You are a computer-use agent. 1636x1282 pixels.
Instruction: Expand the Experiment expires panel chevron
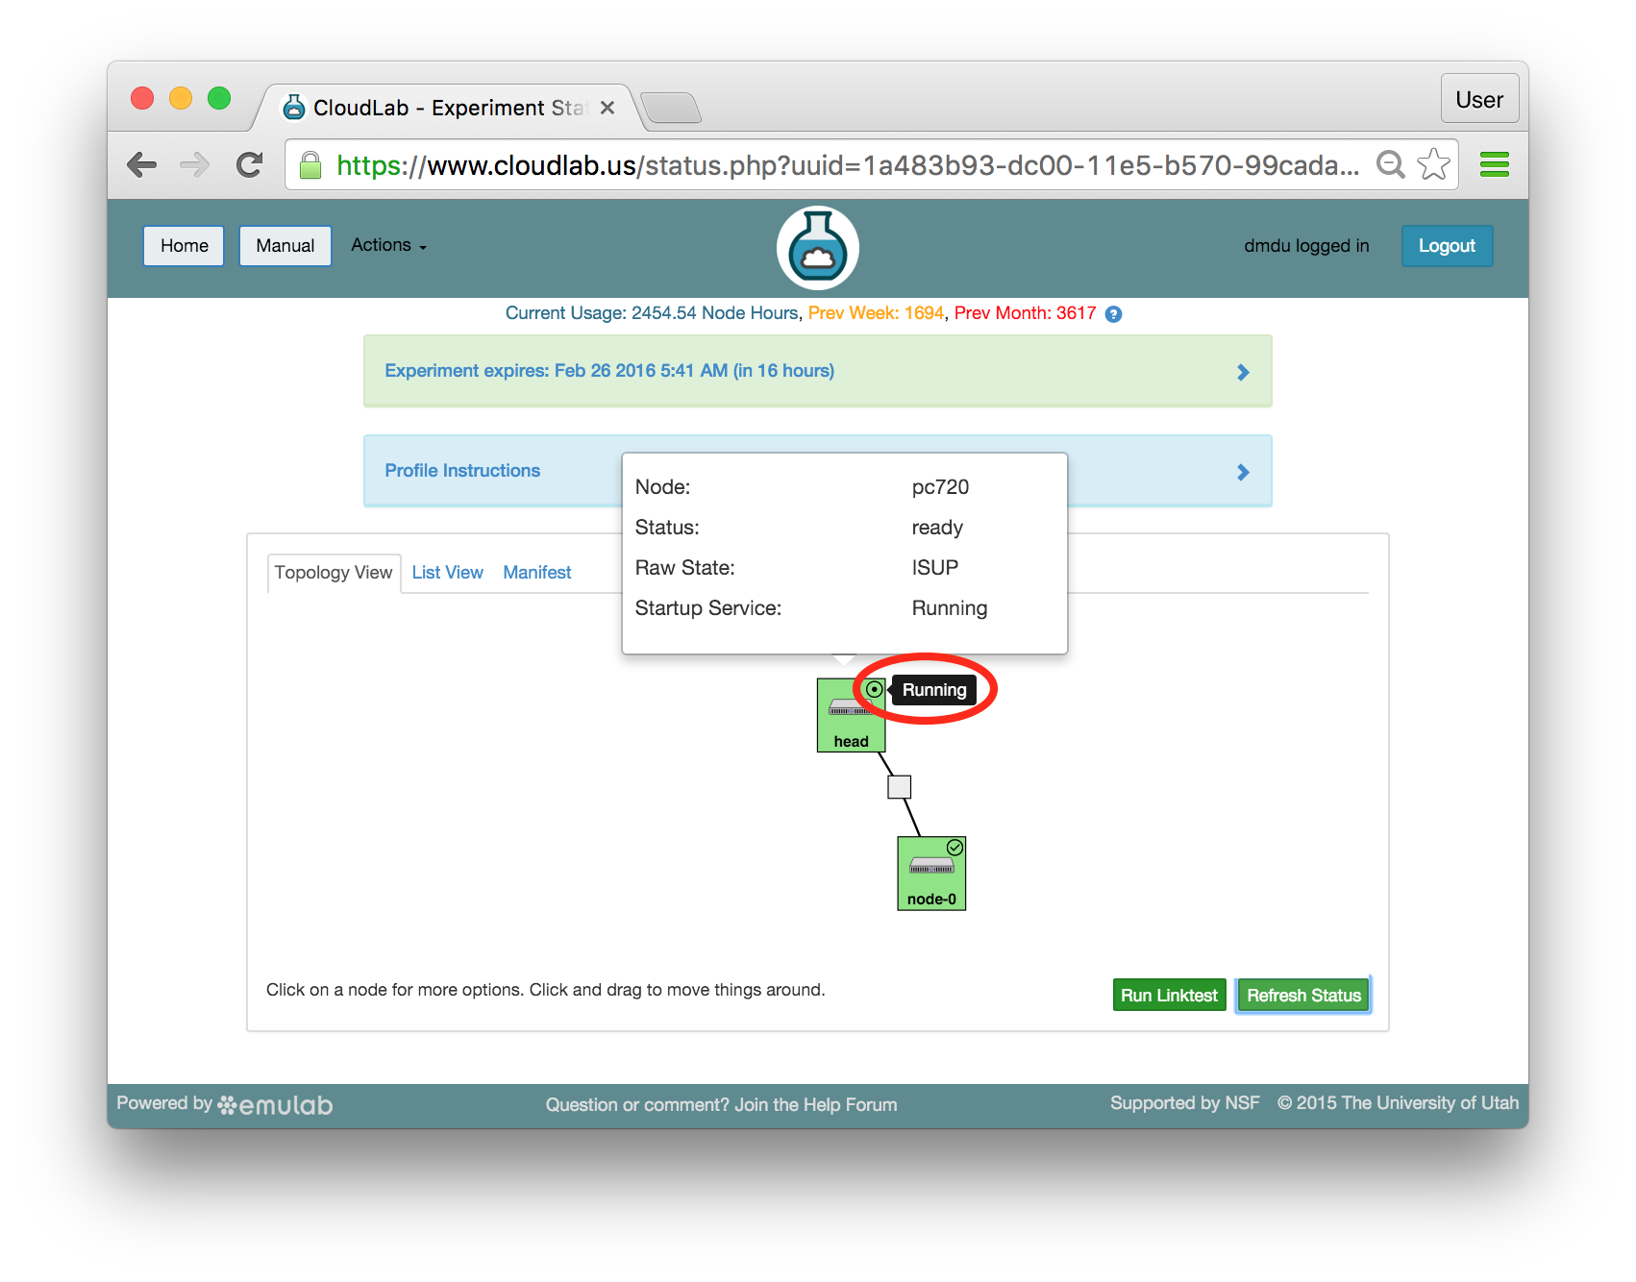[1243, 372]
